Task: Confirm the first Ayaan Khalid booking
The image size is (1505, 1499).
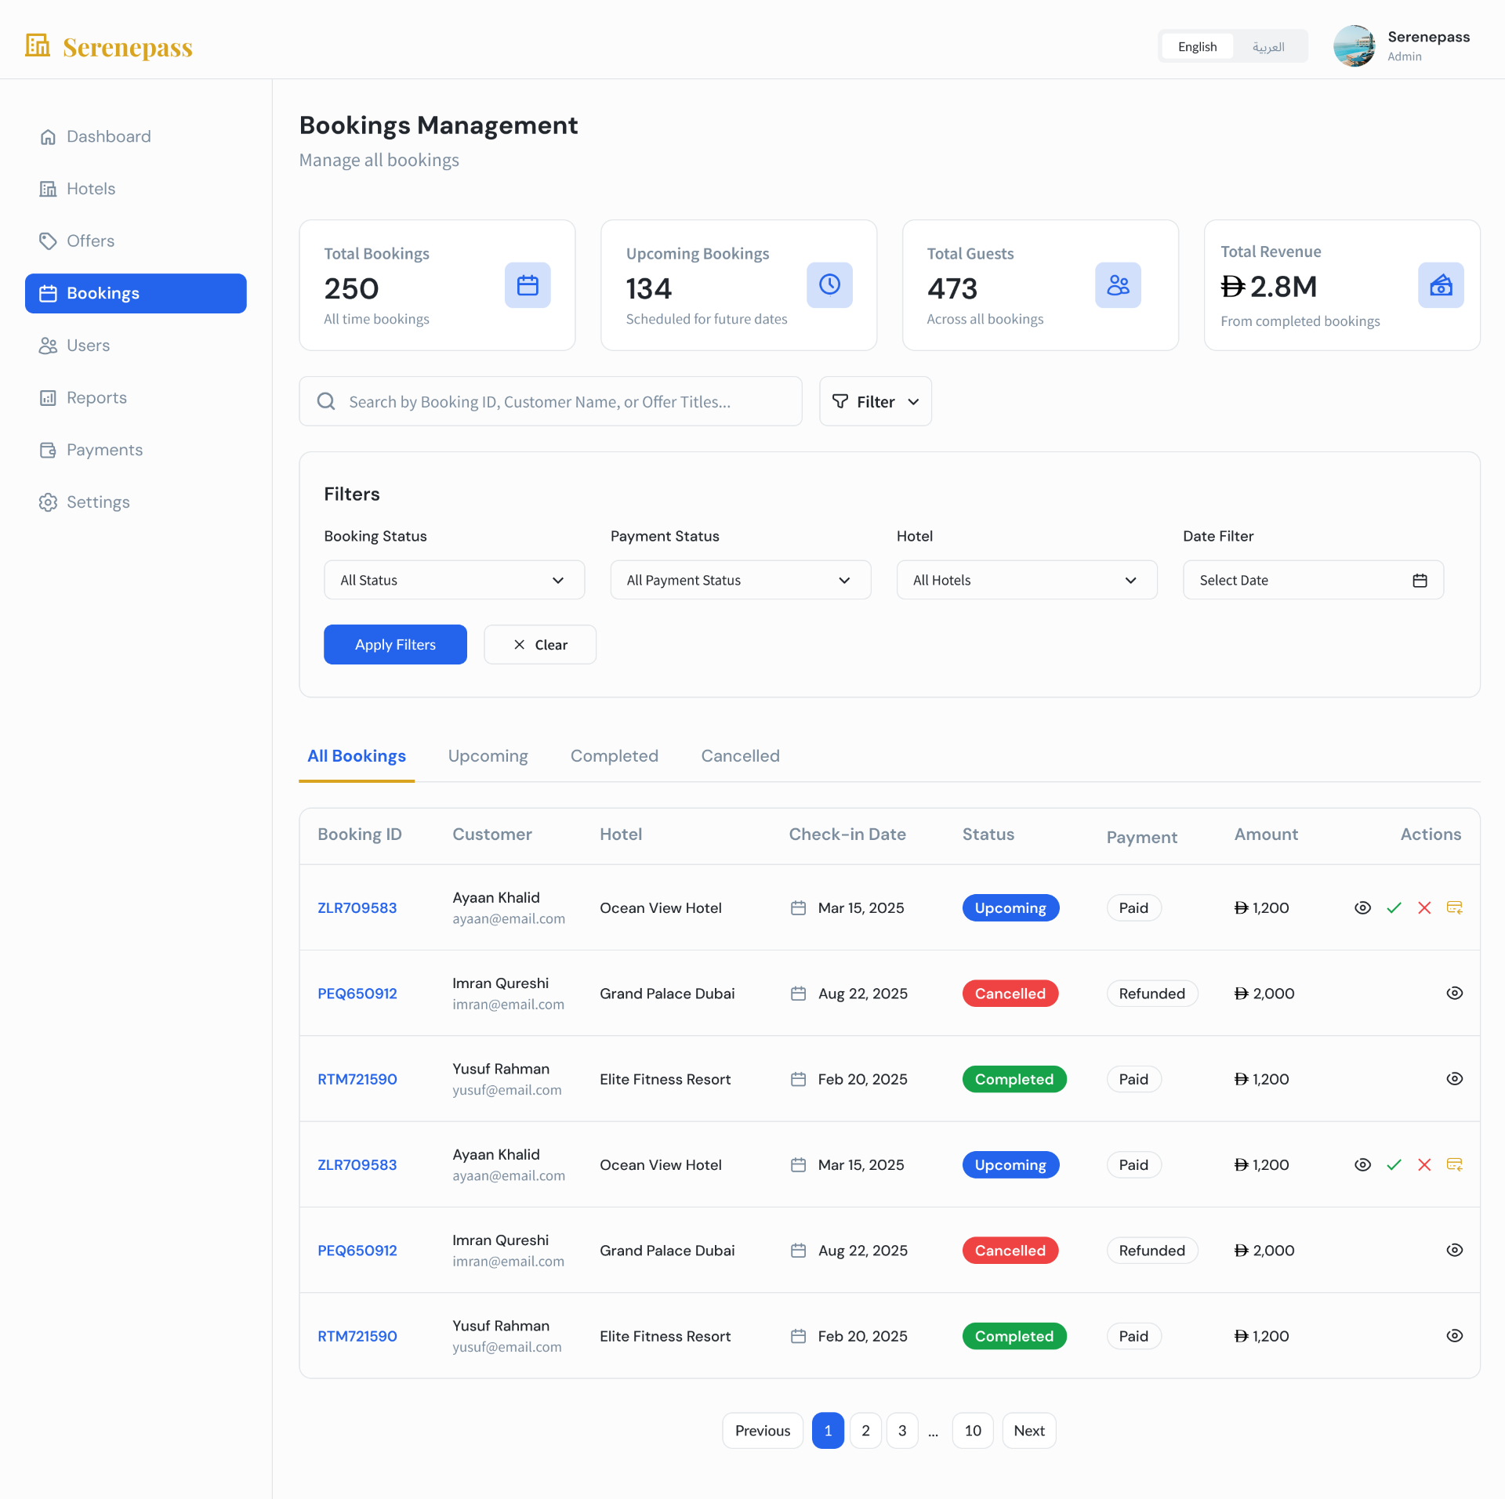Action: [x=1394, y=907]
